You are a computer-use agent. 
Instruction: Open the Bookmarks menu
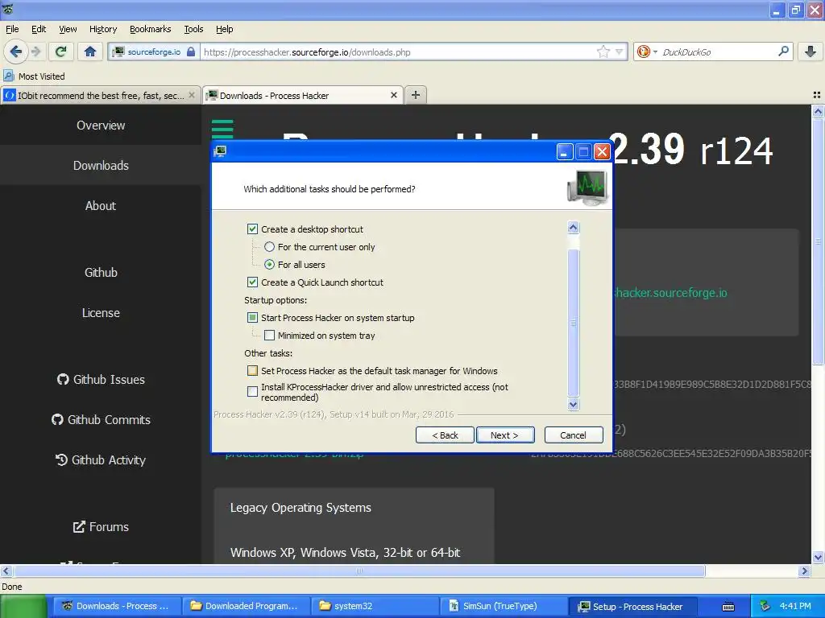(x=151, y=29)
